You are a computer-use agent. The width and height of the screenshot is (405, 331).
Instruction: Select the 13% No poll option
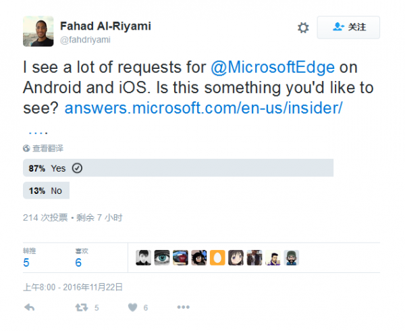tap(47, 191)
